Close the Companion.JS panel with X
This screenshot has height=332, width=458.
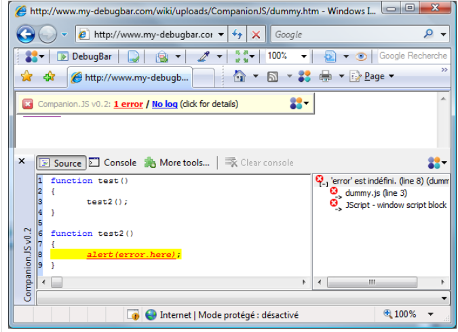click(22, 161)
